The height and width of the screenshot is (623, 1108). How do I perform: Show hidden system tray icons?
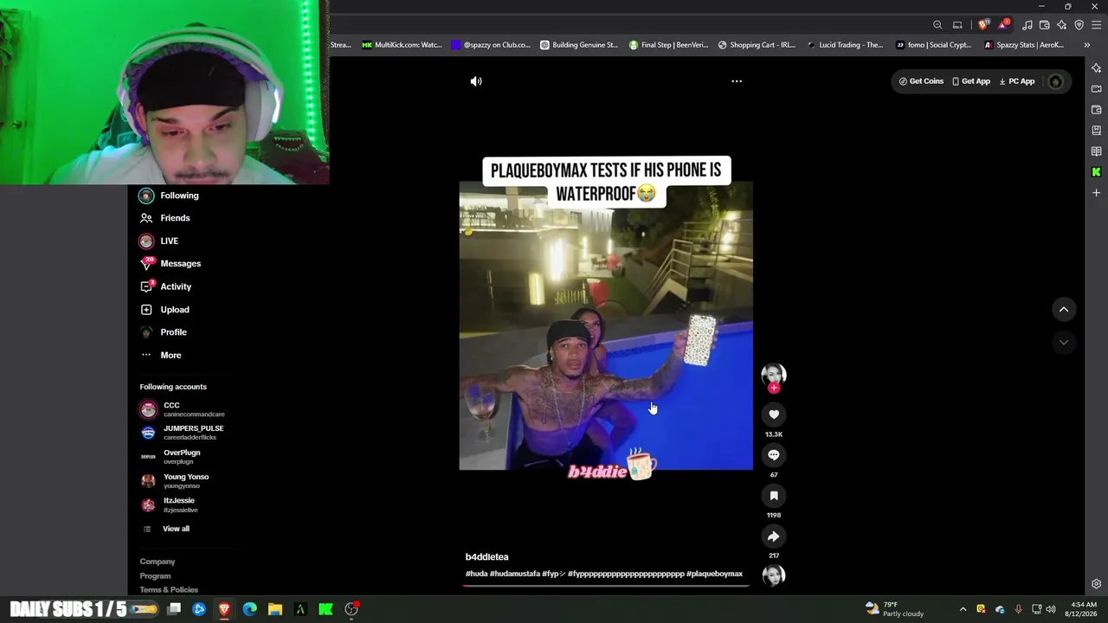click(x=963, y=609)
